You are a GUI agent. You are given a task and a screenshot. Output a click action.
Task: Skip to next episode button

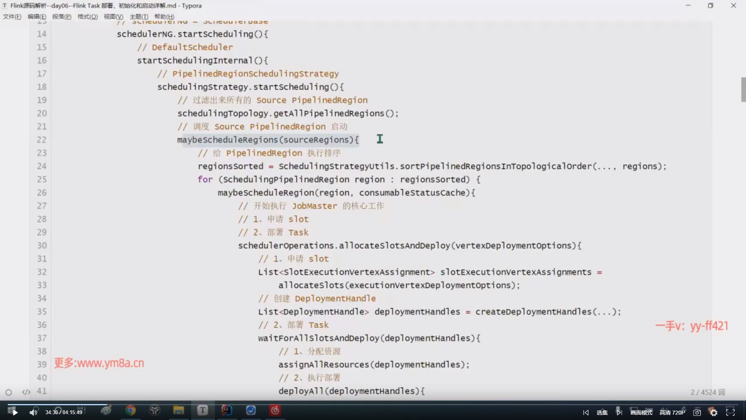coord(619,413)
